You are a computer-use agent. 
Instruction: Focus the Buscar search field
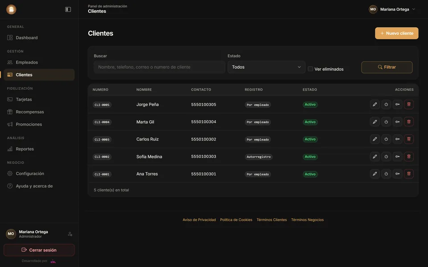pos(160,67)
